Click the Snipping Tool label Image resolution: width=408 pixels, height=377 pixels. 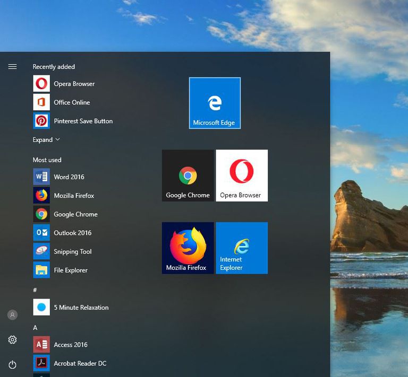coord(73,251)
